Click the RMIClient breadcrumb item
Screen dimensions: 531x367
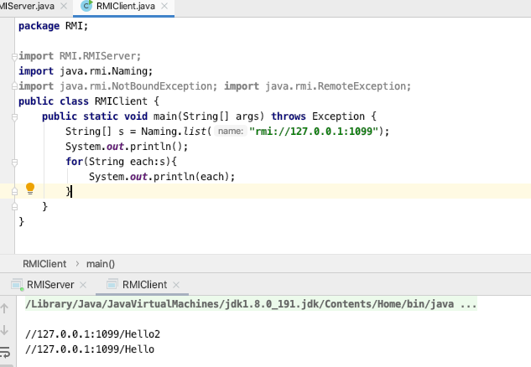[x=44, y=264]
